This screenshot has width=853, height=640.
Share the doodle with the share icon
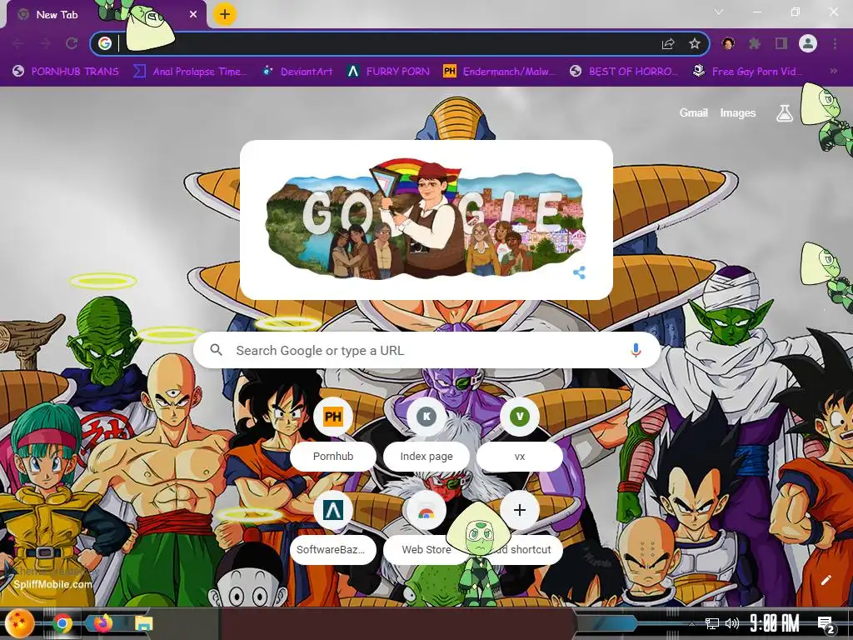(580, 272)
